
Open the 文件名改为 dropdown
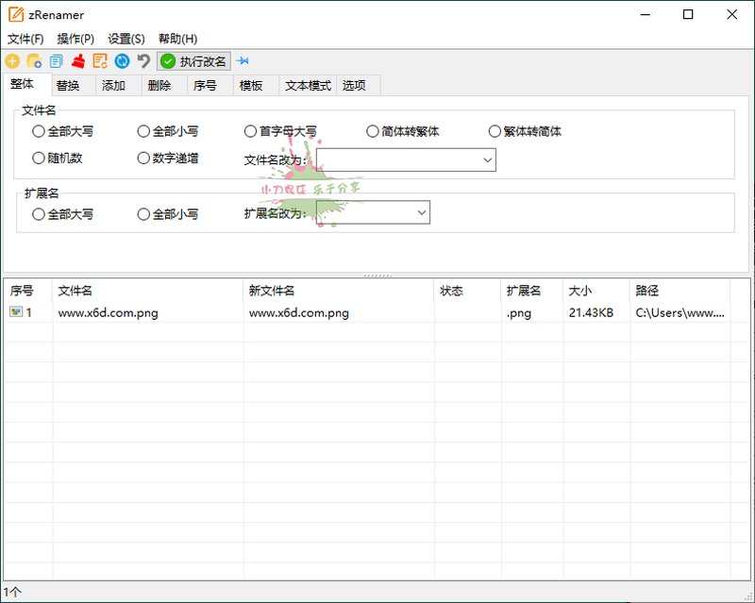[487, 159]
